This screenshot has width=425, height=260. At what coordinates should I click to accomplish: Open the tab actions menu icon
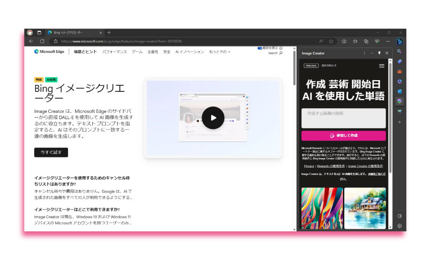pos(39,33)
